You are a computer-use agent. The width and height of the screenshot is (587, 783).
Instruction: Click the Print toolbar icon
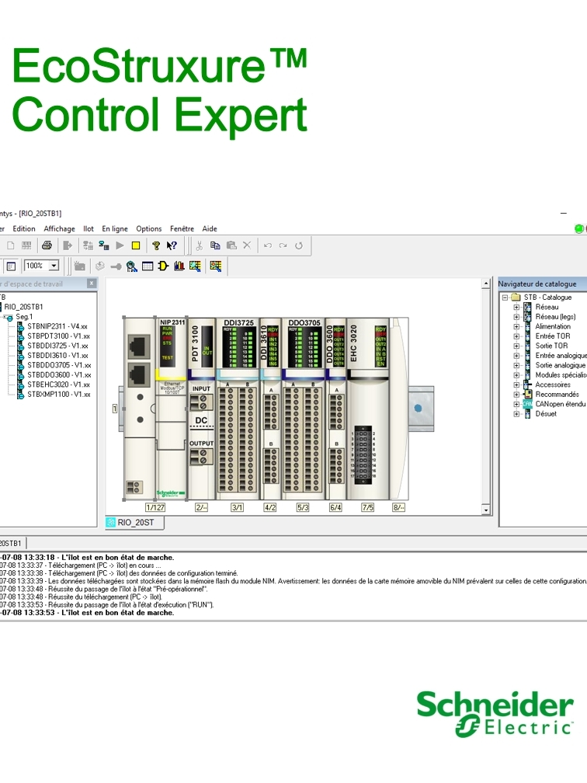click(47, 245)
